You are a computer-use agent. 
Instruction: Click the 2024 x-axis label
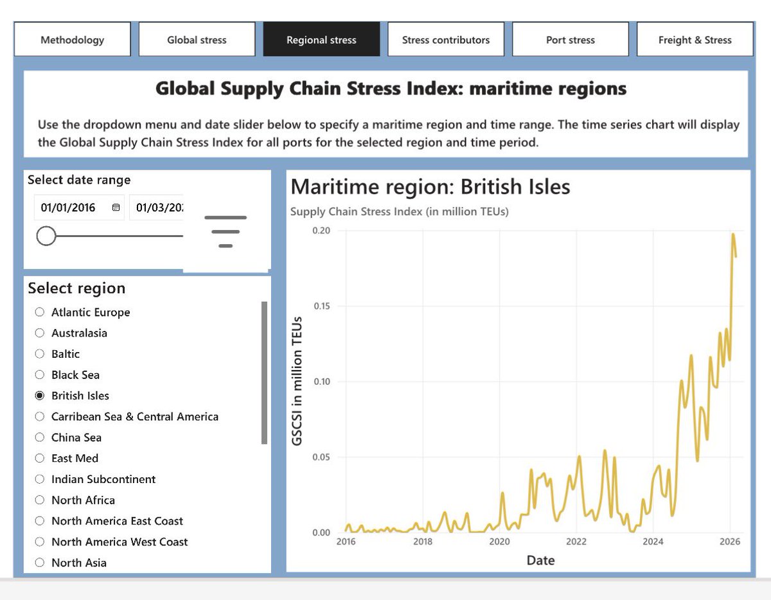653,542
